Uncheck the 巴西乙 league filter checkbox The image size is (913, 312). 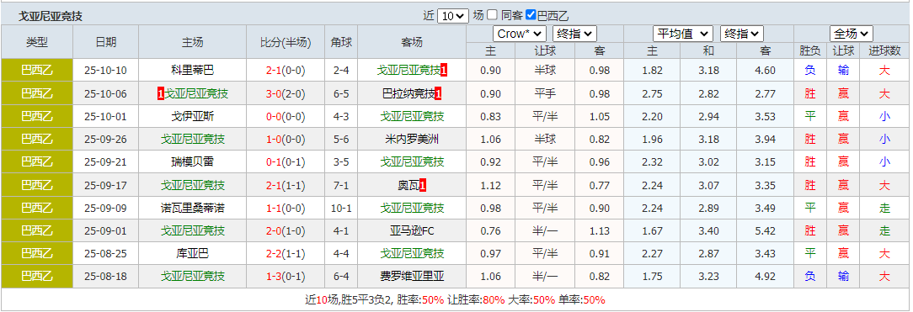(531, 15)
